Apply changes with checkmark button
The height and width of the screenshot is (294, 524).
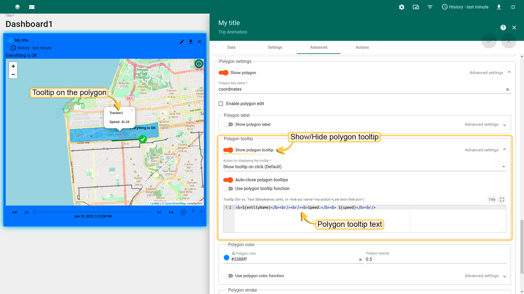click(489, 41)
